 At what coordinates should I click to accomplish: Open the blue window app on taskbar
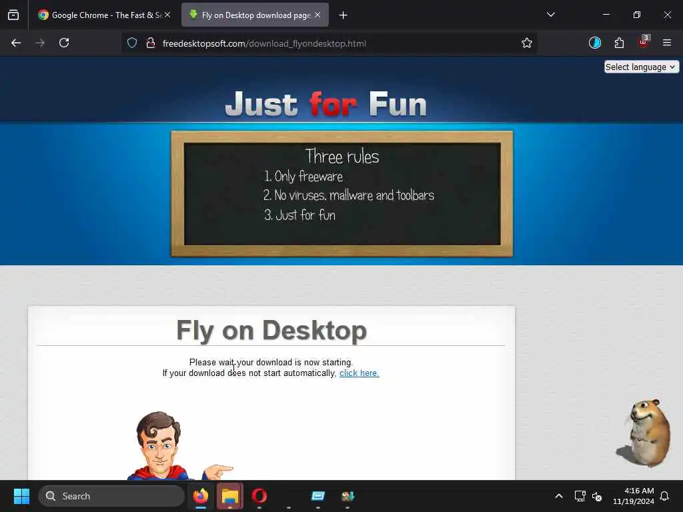318,496
